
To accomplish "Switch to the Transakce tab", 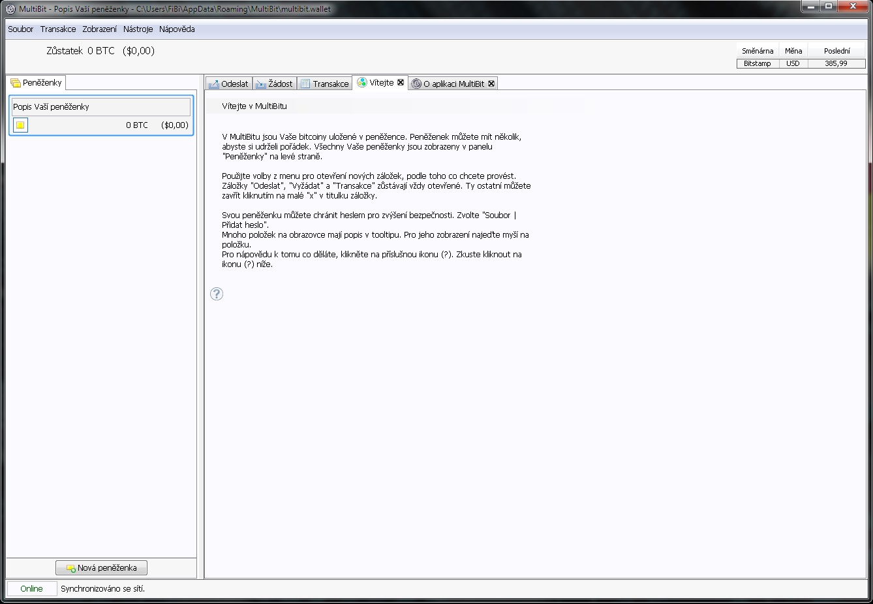I will 324,84.
